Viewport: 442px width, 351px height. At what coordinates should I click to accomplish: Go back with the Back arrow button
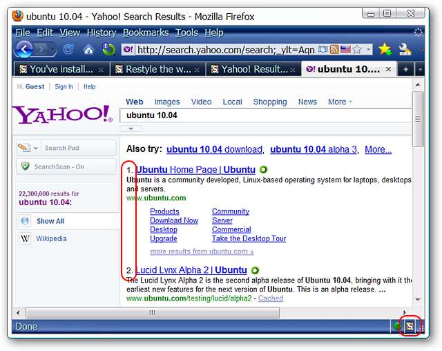24,50
